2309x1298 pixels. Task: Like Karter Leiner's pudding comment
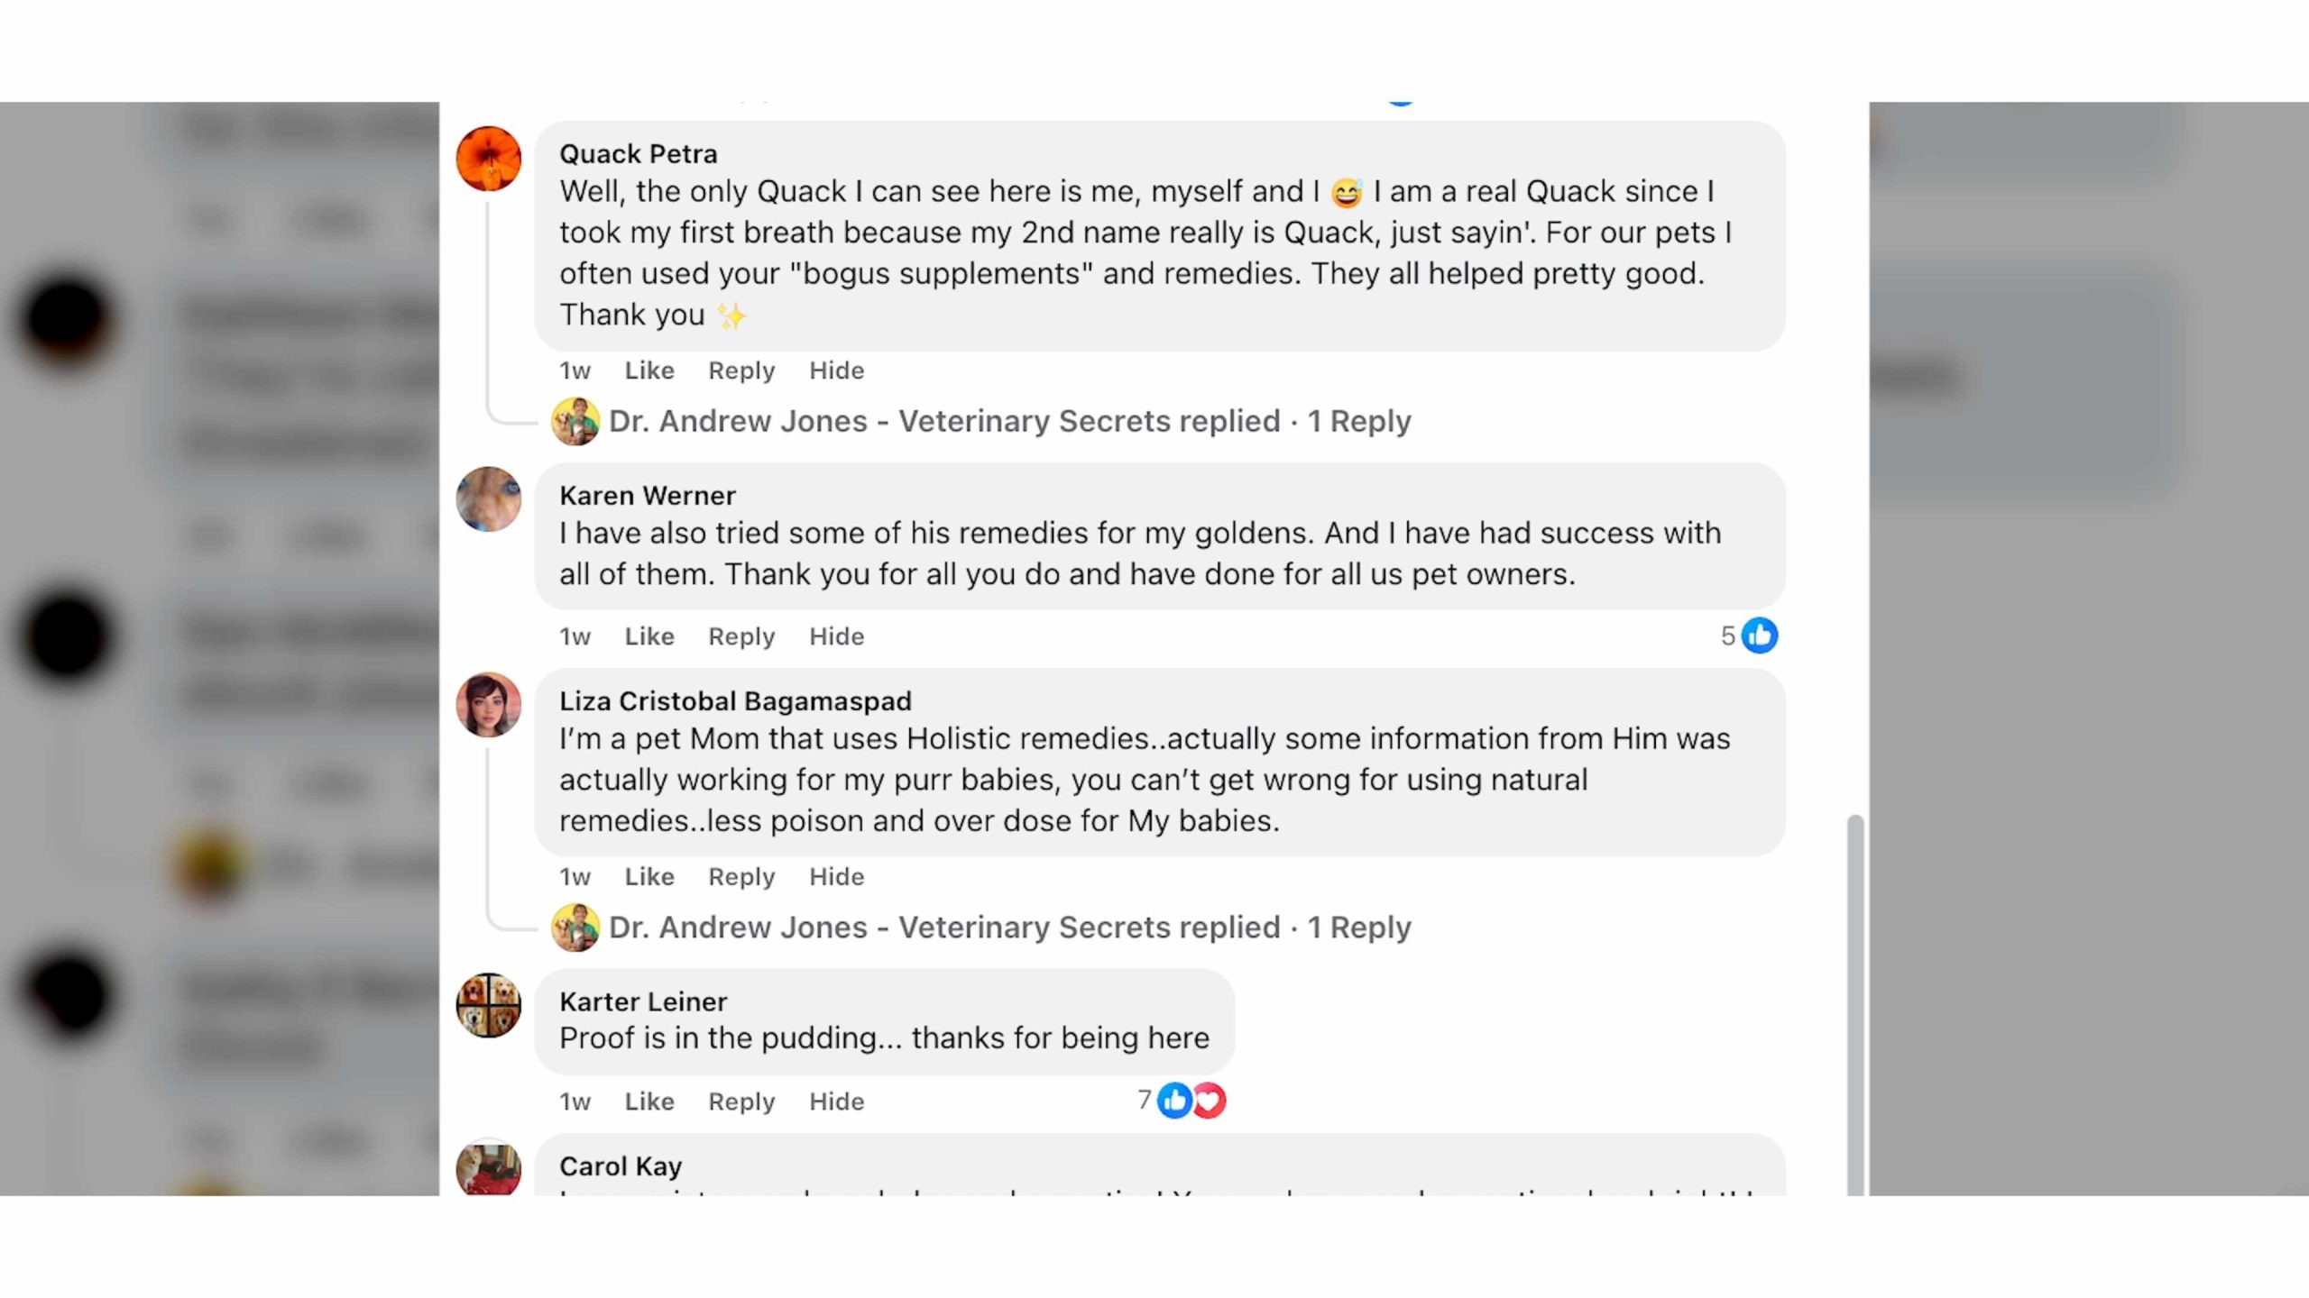click(x=649, y=1101)
